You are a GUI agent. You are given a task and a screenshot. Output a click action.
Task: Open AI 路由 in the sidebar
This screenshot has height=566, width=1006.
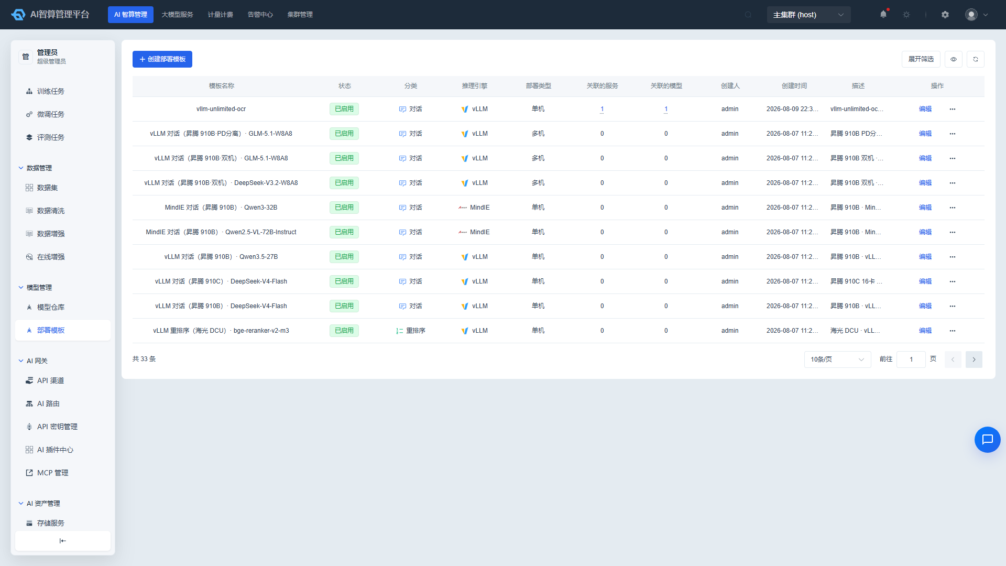click(x=63, y=404)
